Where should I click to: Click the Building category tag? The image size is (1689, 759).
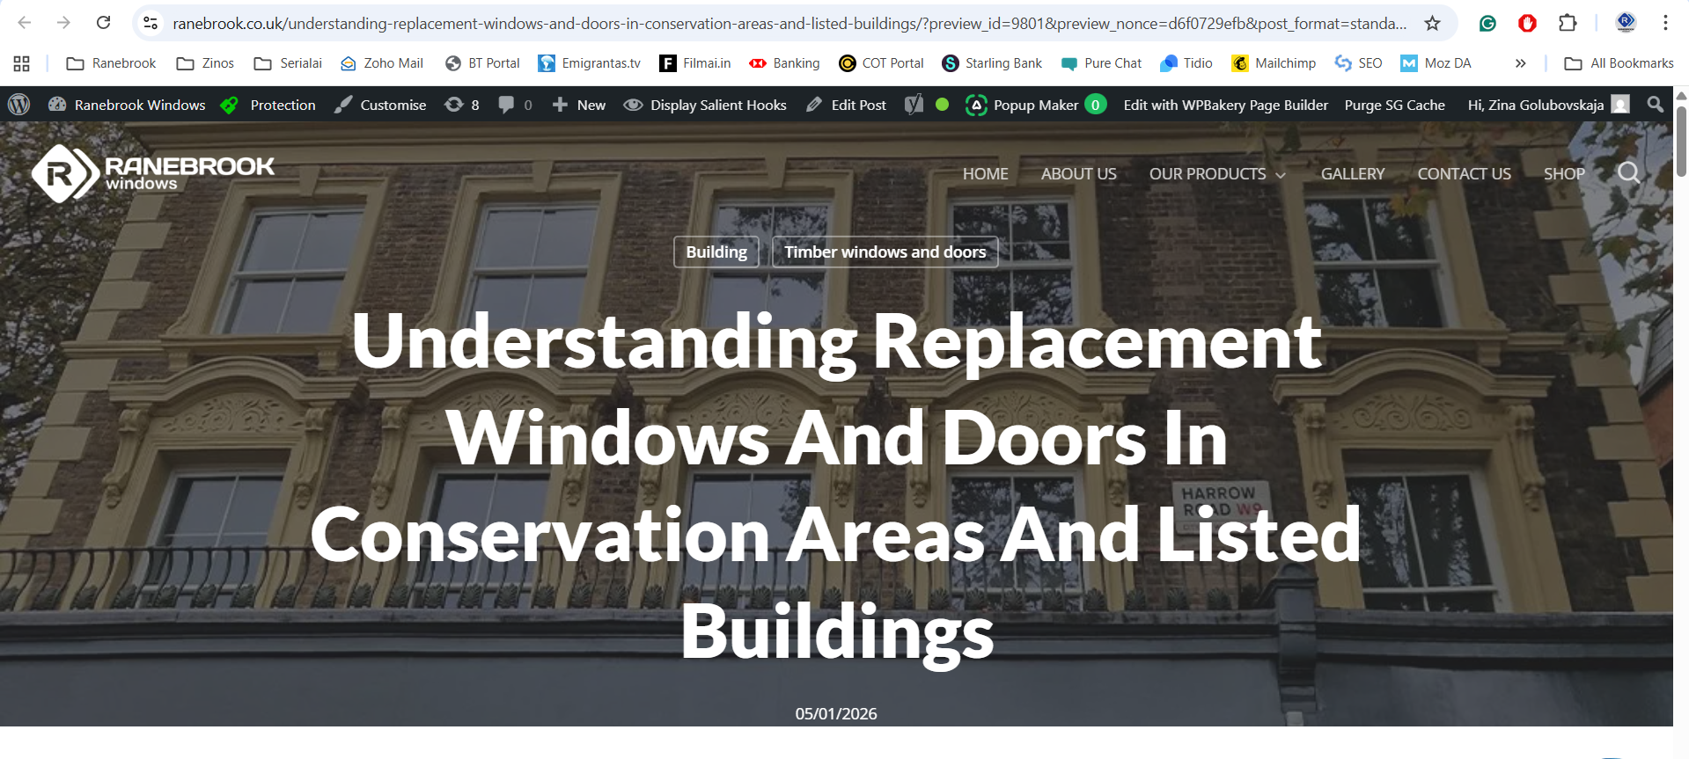point(716,252)
